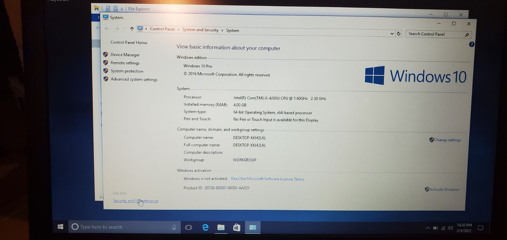Click the Windows 10 Pro edition text
This screenshot has height=240, width=507.
[198, 66]
